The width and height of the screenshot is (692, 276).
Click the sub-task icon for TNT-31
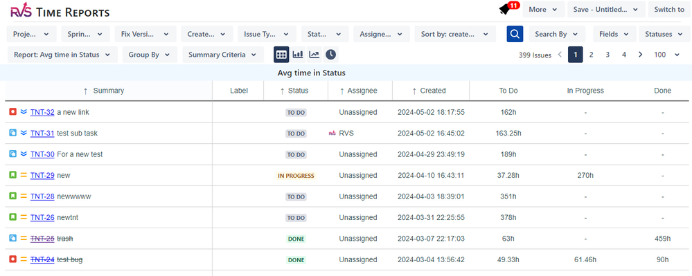click(12, 133)
